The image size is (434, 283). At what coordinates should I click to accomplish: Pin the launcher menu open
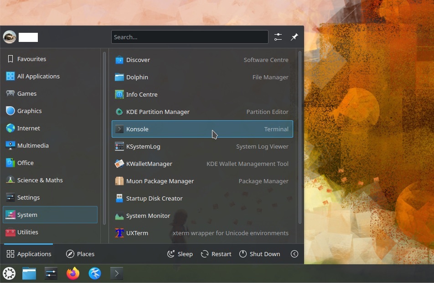pos(294,37)
